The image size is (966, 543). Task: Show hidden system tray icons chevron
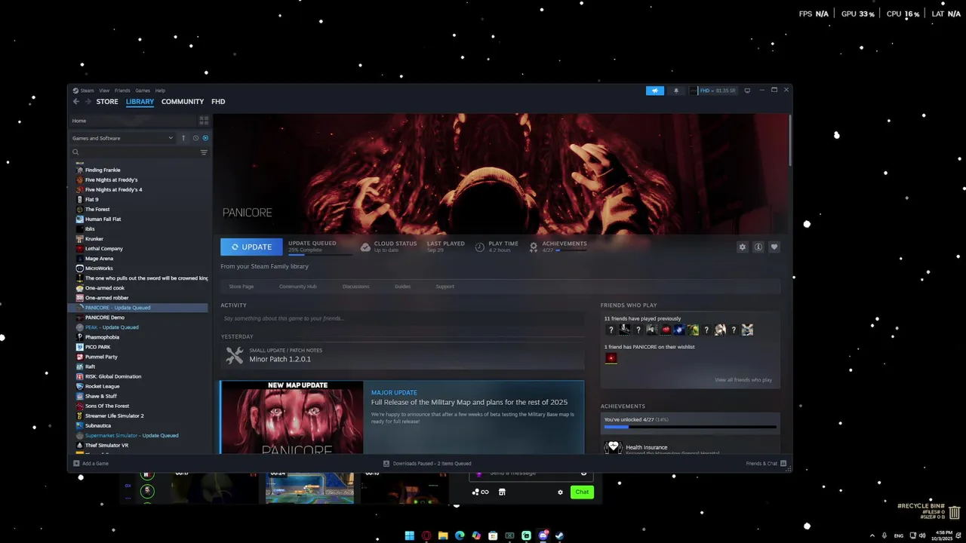click(x=872, y=535)
